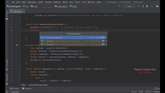The width and height of the screenshot is (165, 93).
Task: Click Main in bottom editor breadcrumb
Action: 23,85
